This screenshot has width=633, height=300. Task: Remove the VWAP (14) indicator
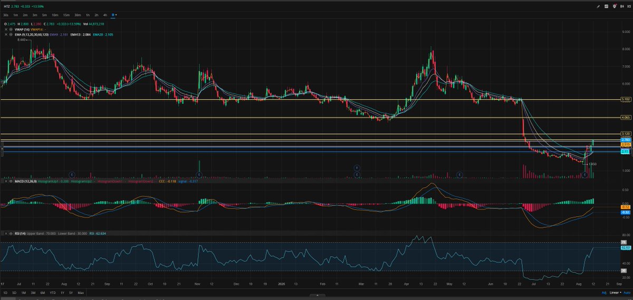coord(6,30)
